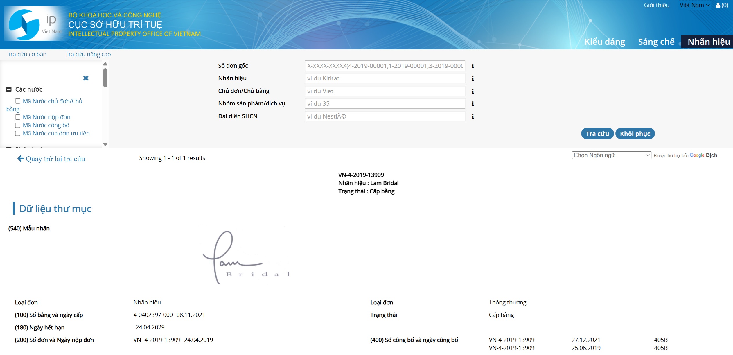The image size is (733, 355).
Task: Focus the Số đơn gốc input field
Action: pyautogui.click(x=385, y=66)
